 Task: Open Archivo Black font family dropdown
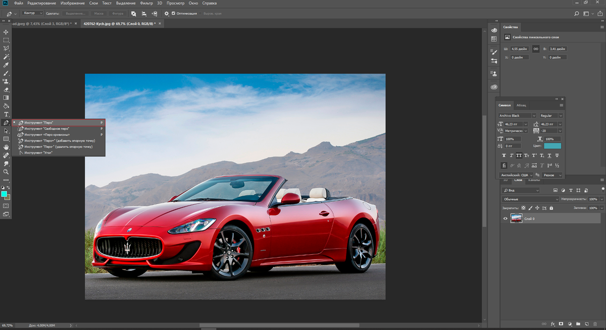coord(517,116)
